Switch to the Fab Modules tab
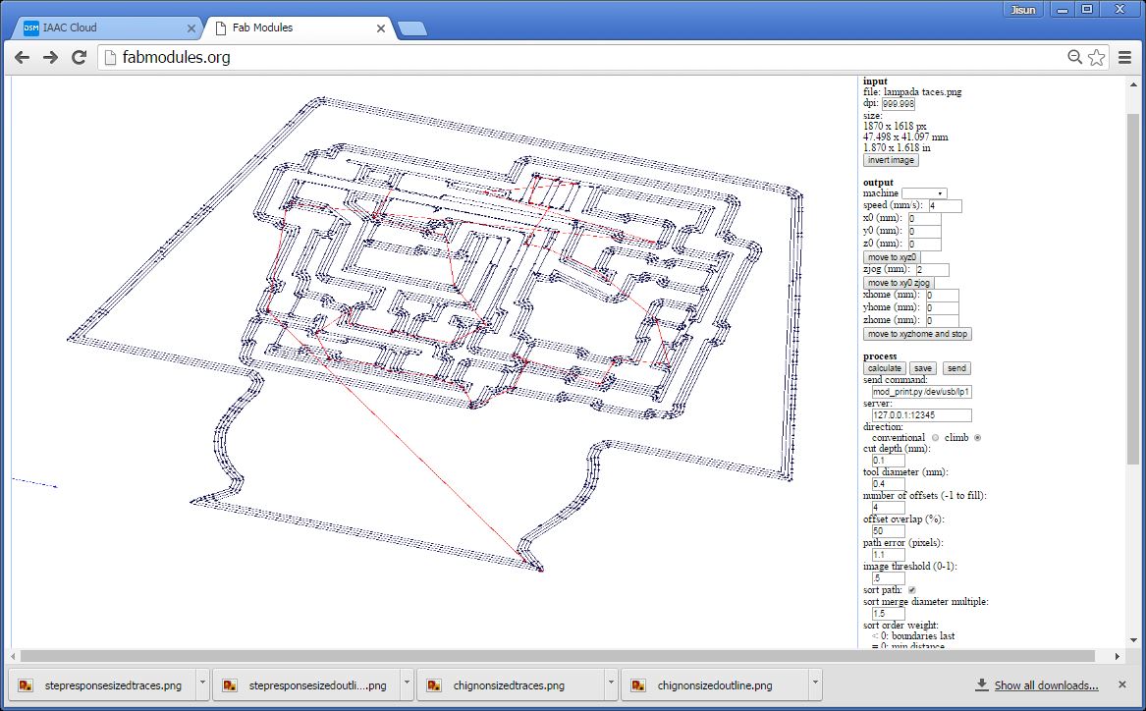Image resolution: width=1146 pixels, height=711 pixels. (x=299, y=27)
